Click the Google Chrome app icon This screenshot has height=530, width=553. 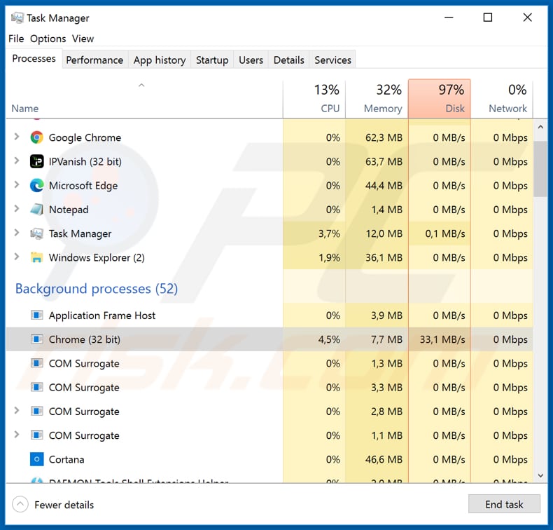point(37,137)
